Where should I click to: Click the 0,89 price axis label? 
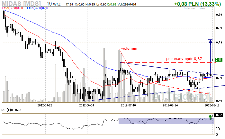pos(219,28)
